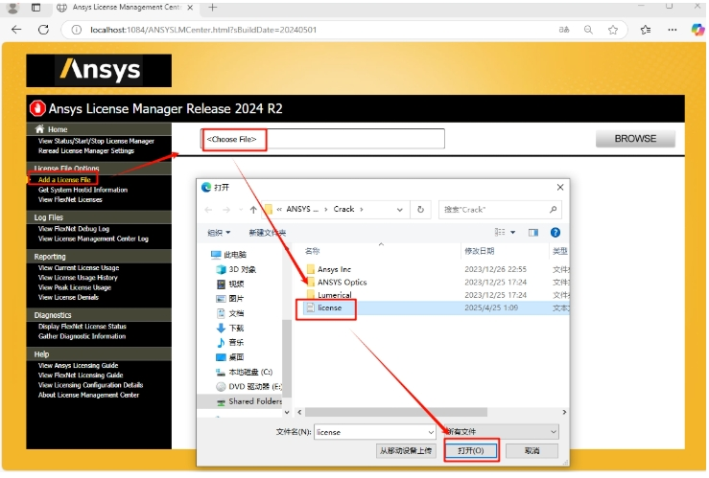This screenshot has width=709, height=478.
Task: Open the Copilot icon
Action: tap(697, 30)
